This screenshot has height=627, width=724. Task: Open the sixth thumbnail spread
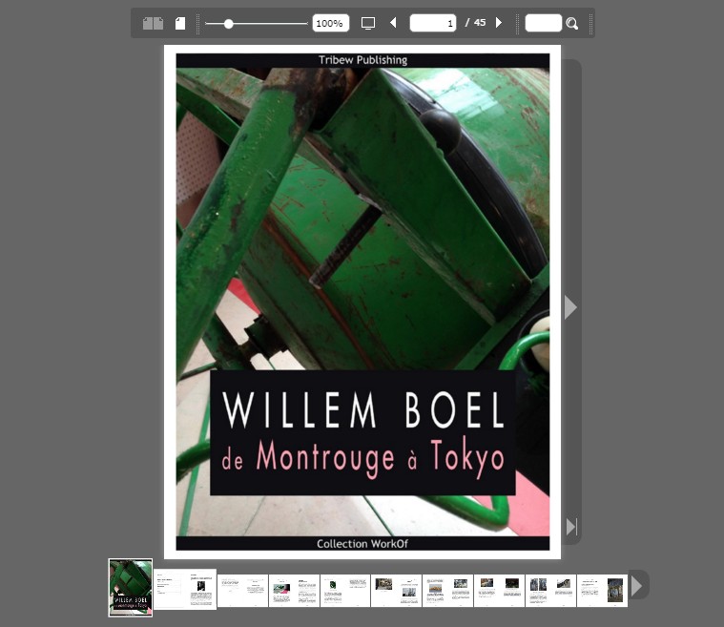point(396,591)
